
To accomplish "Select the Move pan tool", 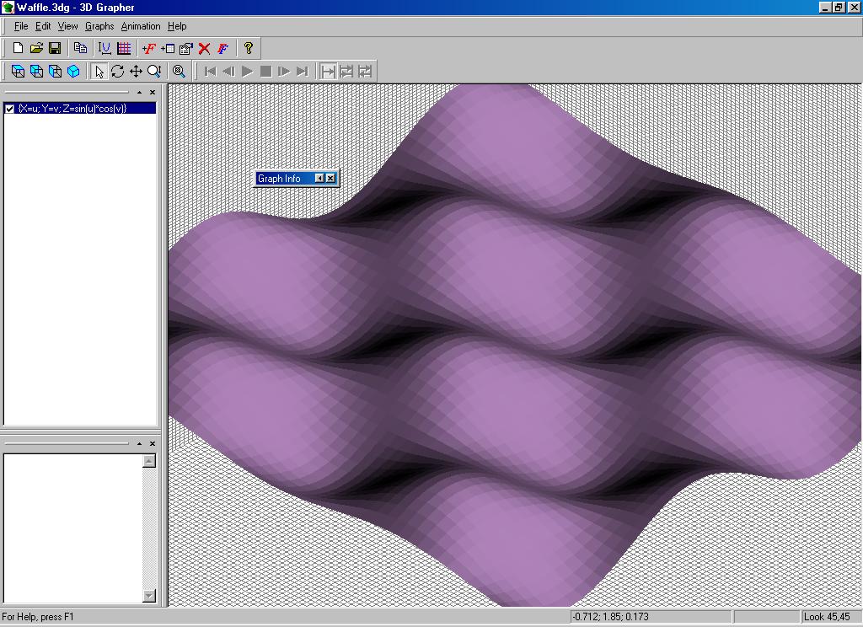I will pos(136,71).
